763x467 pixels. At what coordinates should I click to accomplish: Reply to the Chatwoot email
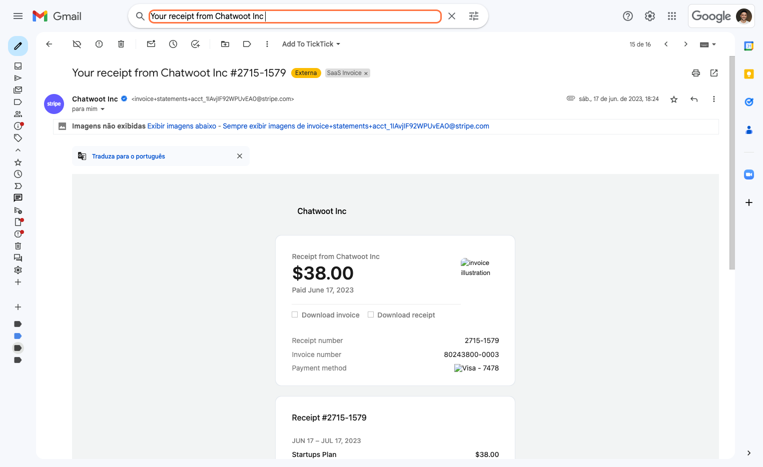tap(694, 99)
